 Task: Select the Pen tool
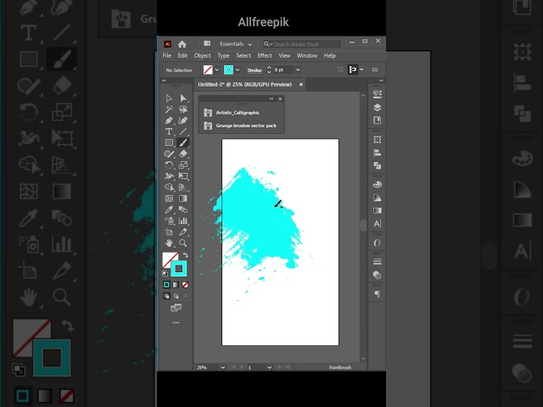pos(169,120)
